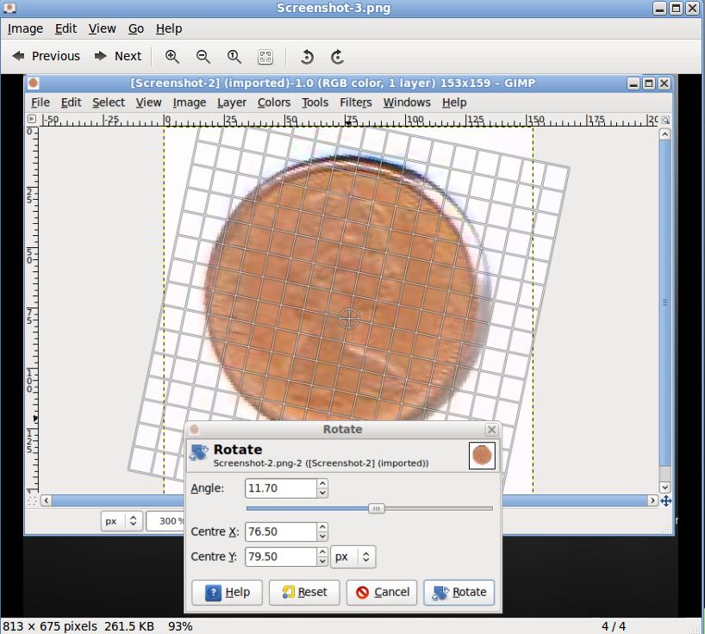The height and width of the screenshot is (634, 705).
Task: Toggle quick mask icon at bottom-left of canvas
Action: (x=32, y=500)
